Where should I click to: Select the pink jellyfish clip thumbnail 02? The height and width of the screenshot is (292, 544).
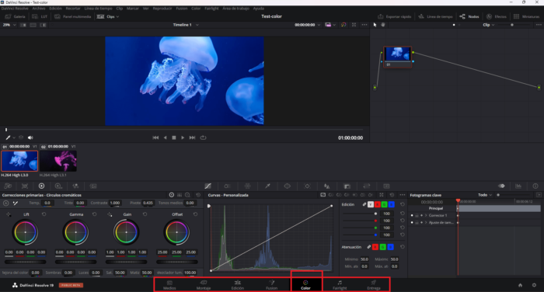click(58, 161)
